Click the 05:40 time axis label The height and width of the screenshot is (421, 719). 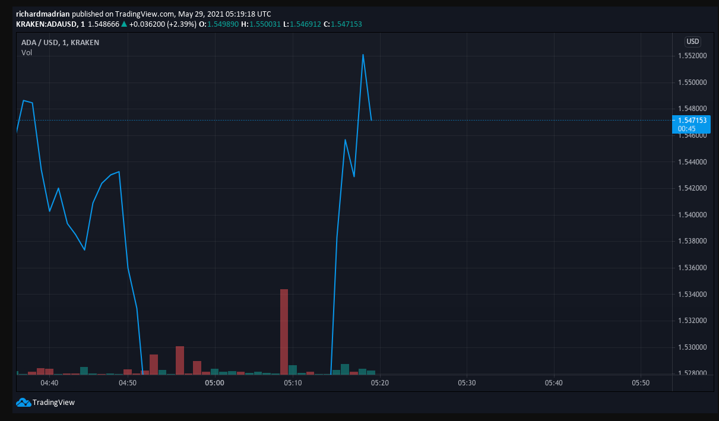[x=553, y=383]
